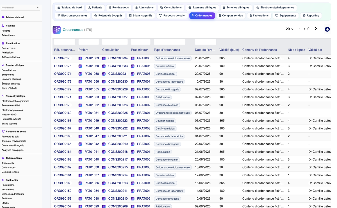Open the Potentiels évoqués tab
337x208 pixels.
click(x=108, y=15)
